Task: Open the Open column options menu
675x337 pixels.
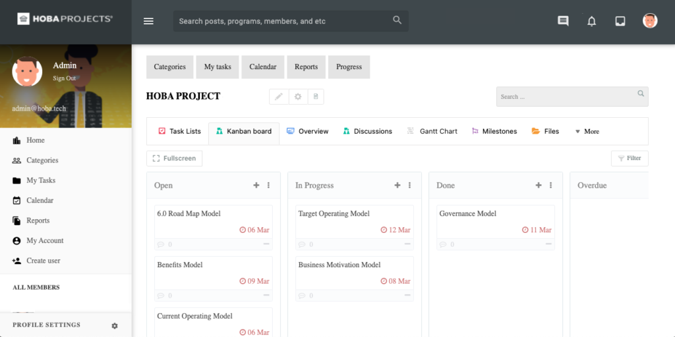Action: [x=268, y=186]
